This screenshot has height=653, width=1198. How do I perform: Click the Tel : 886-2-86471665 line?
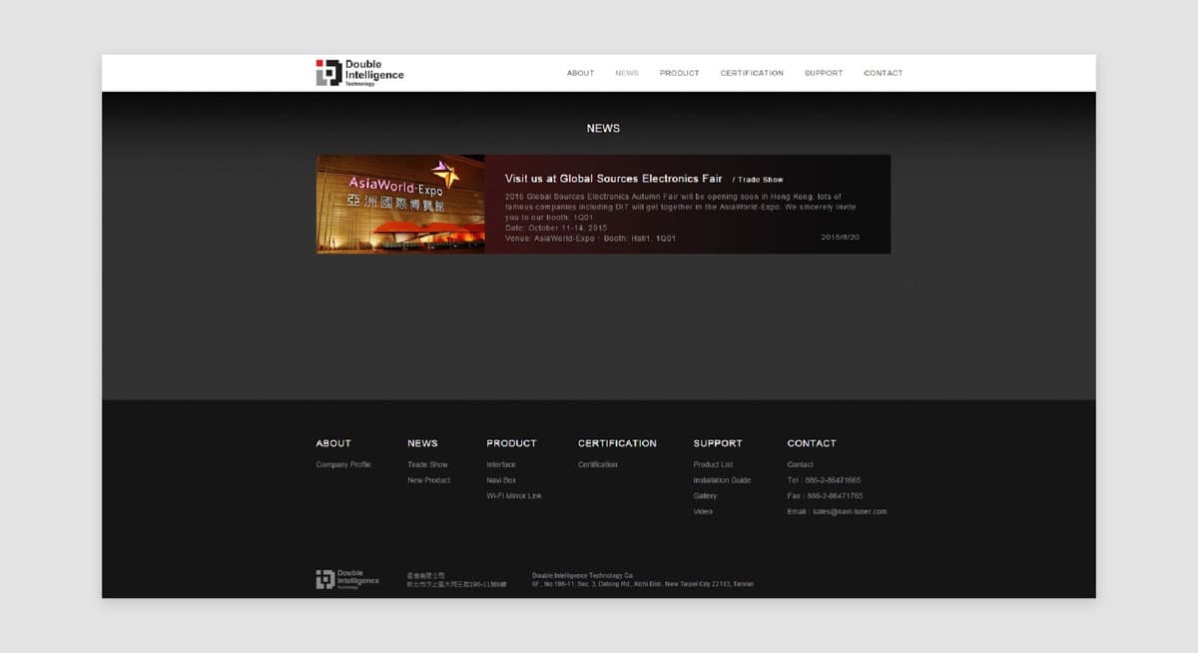[x=824, y=481]
